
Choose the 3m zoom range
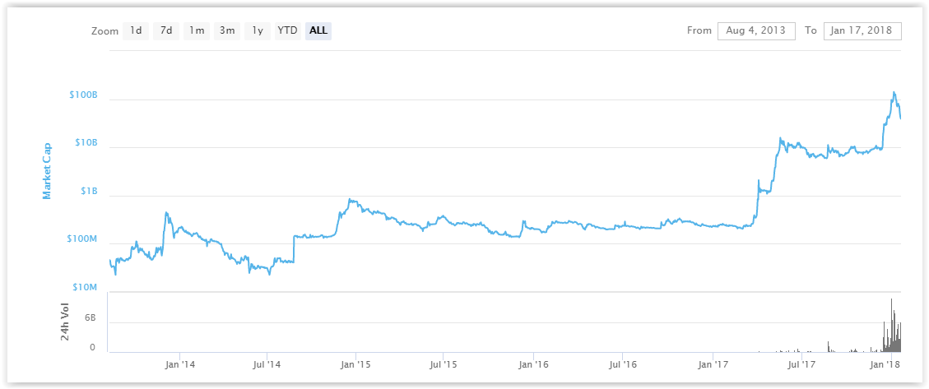pos(226,30)
